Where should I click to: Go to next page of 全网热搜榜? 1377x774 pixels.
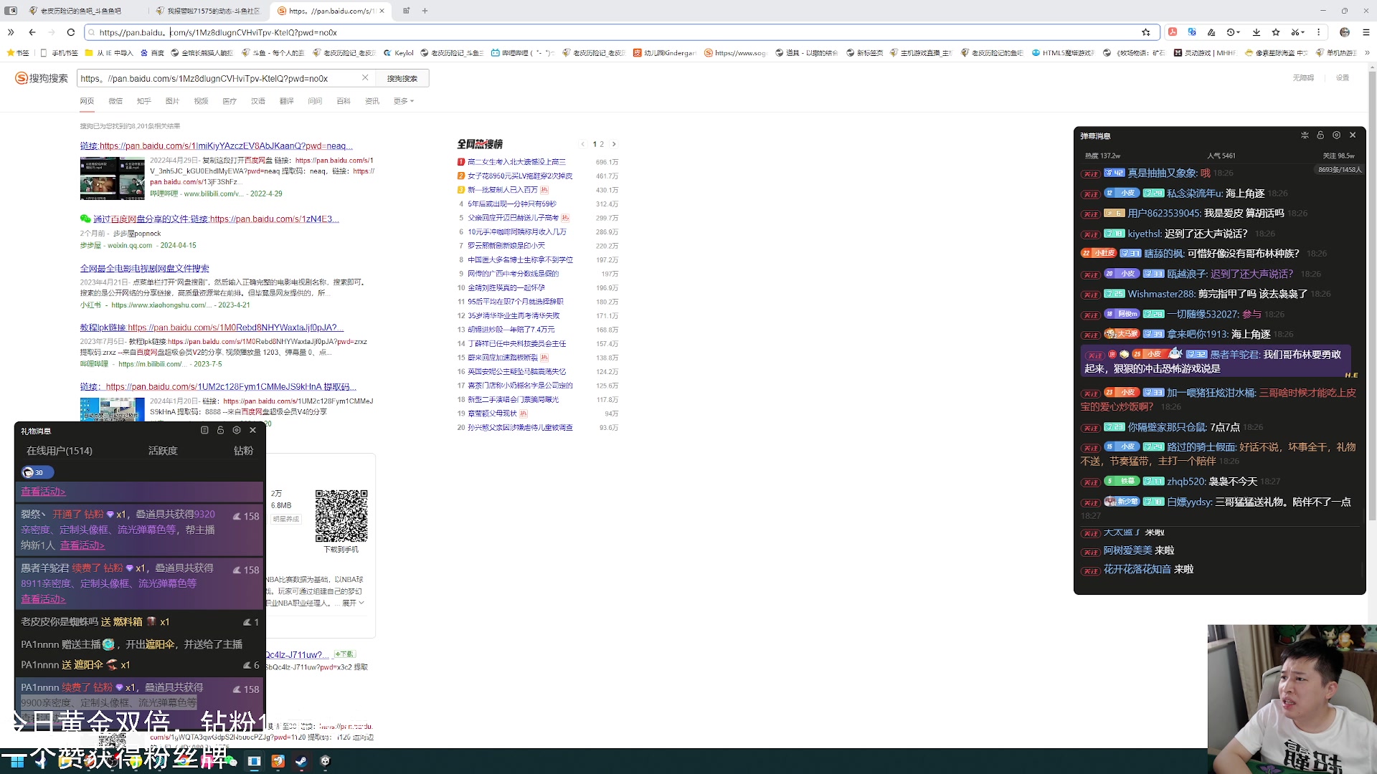click(x=614, y=144)
